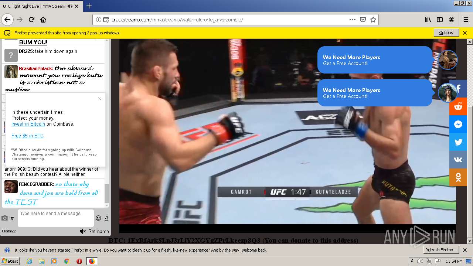Open the chat camera upload icon

4,218
